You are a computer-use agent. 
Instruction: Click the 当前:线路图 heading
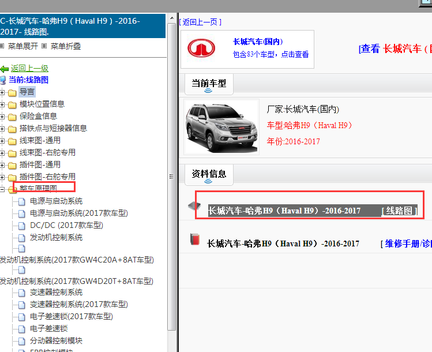(x=29, y=80)
